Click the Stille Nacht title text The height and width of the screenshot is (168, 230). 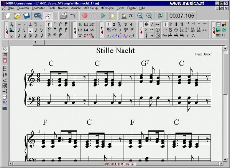[x=115, y=51]
